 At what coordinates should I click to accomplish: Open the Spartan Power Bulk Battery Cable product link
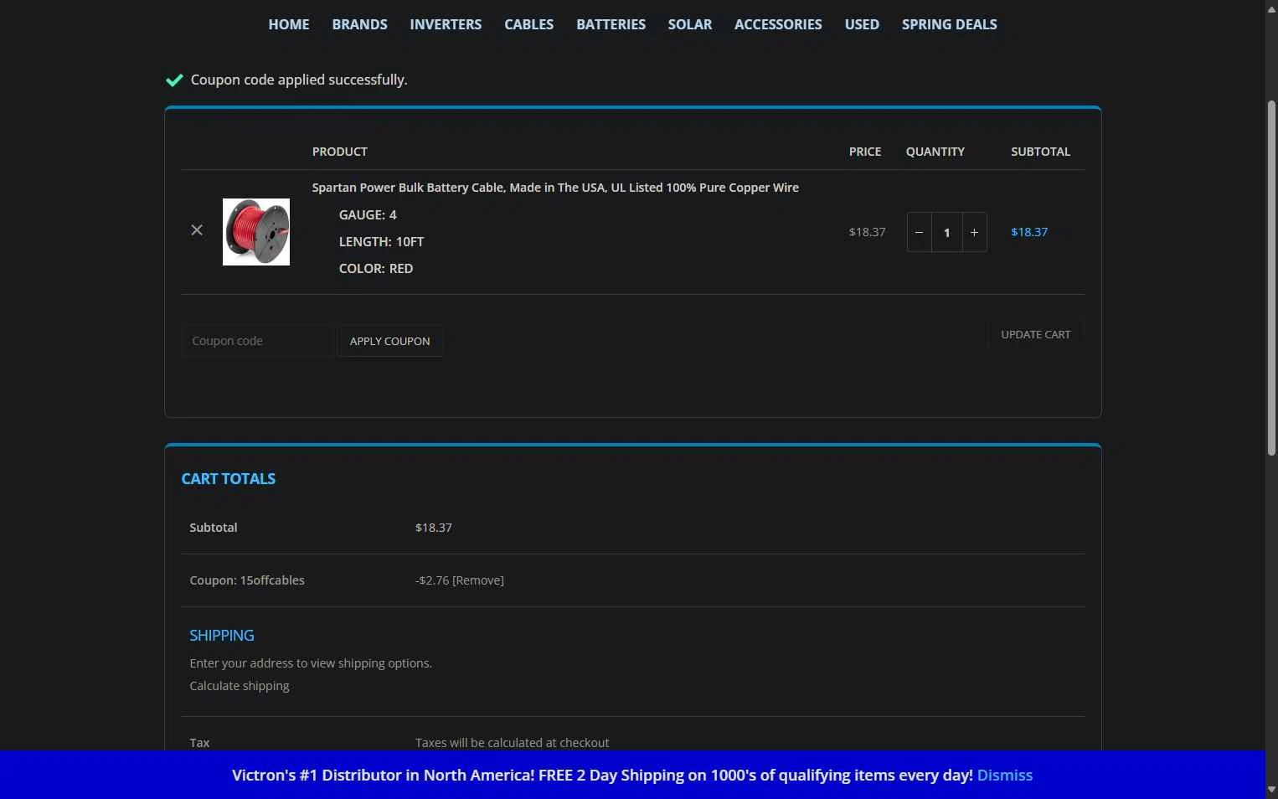pos(555,188)
